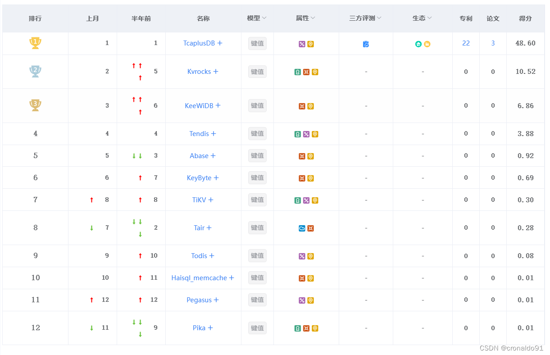Click the 论文 column header
550x355 pixels.
pos(493,18)
